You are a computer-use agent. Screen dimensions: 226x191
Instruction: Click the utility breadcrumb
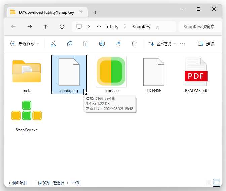[113, 27]
